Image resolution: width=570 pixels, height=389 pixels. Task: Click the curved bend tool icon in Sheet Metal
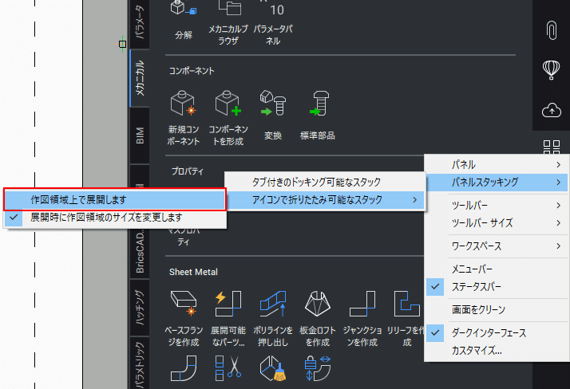coord(184,368)
